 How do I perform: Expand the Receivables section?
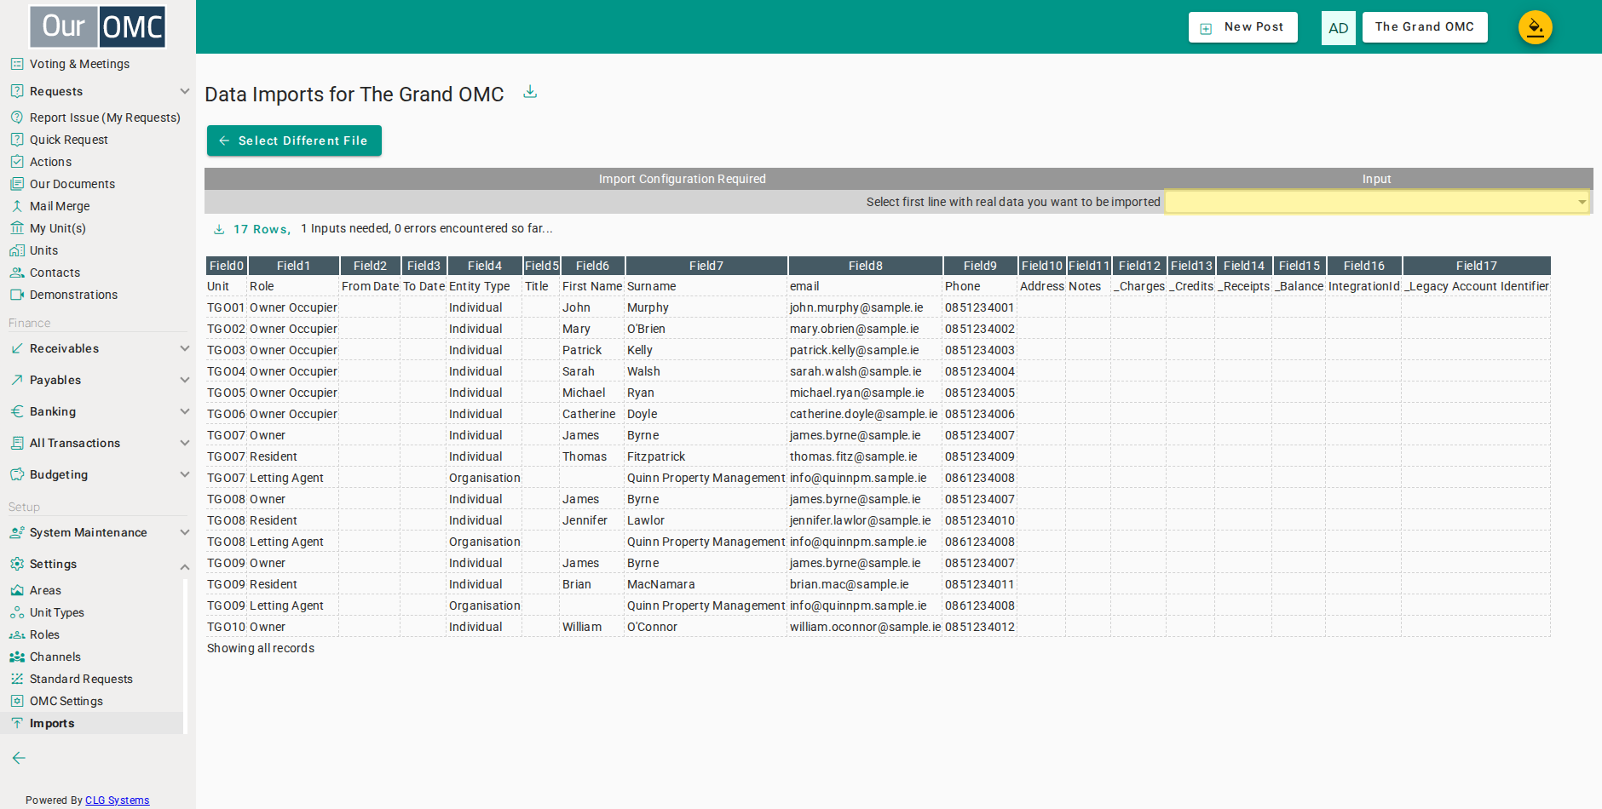(185, 348)
